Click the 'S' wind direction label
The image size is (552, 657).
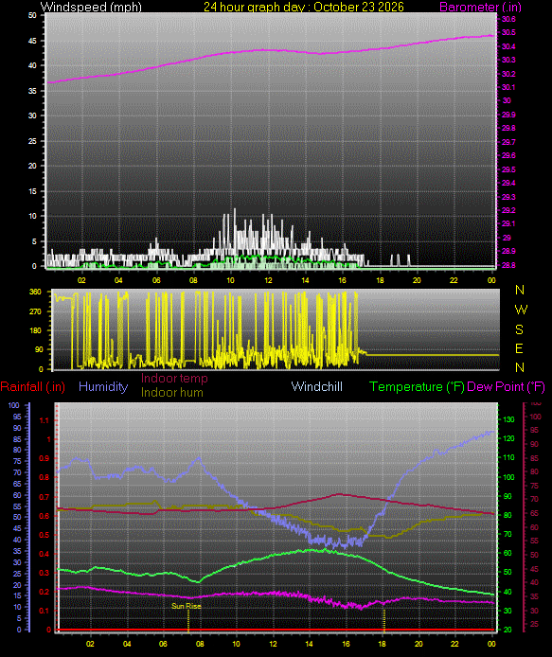pos(519,329)
